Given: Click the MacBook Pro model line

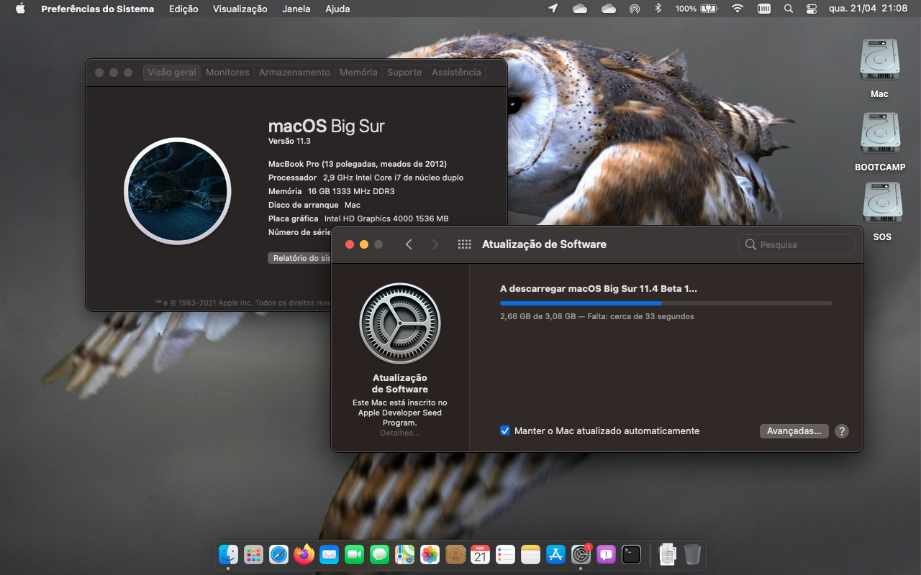Looking at the screenshot, I should pyautogui.click(x=358, y=164).
